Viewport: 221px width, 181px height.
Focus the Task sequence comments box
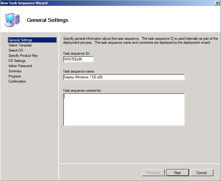pyautogui.click(x=124, y=109)
